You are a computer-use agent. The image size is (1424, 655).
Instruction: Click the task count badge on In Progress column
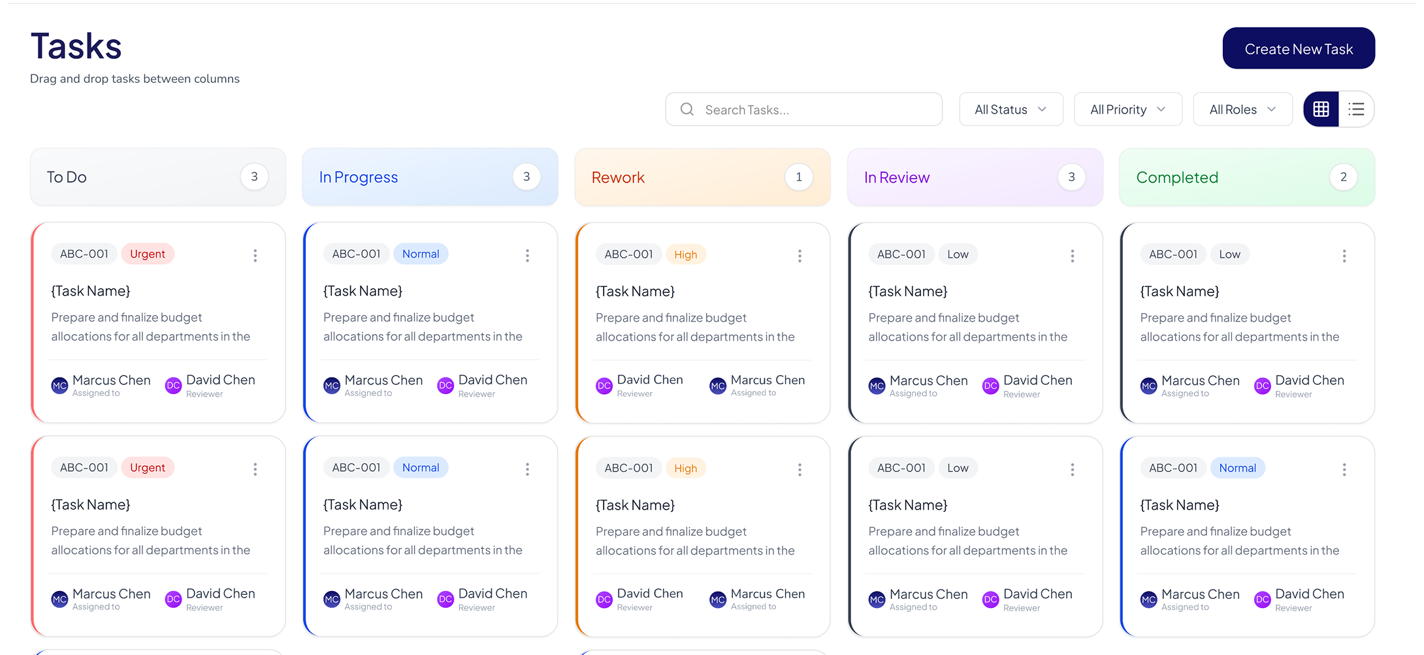point(526,176)
